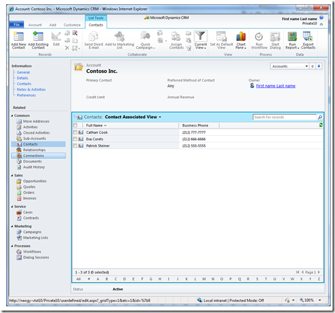Viewport: 335px width, 313px height.
Task: Collapse the Sales section in sidebar
Action: coord(12,175)
